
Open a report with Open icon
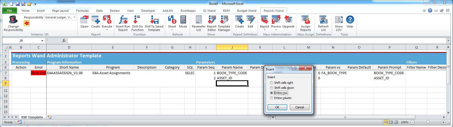[x=84, y=19]
